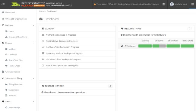Collapse the Alerts menu chevron

click(33, 102)
